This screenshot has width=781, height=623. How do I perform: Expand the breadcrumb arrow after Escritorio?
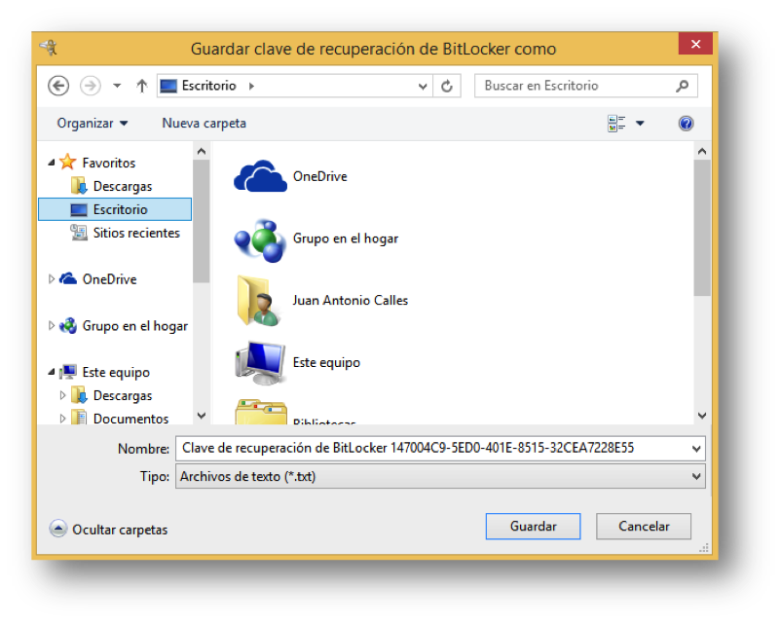point(251,87)
